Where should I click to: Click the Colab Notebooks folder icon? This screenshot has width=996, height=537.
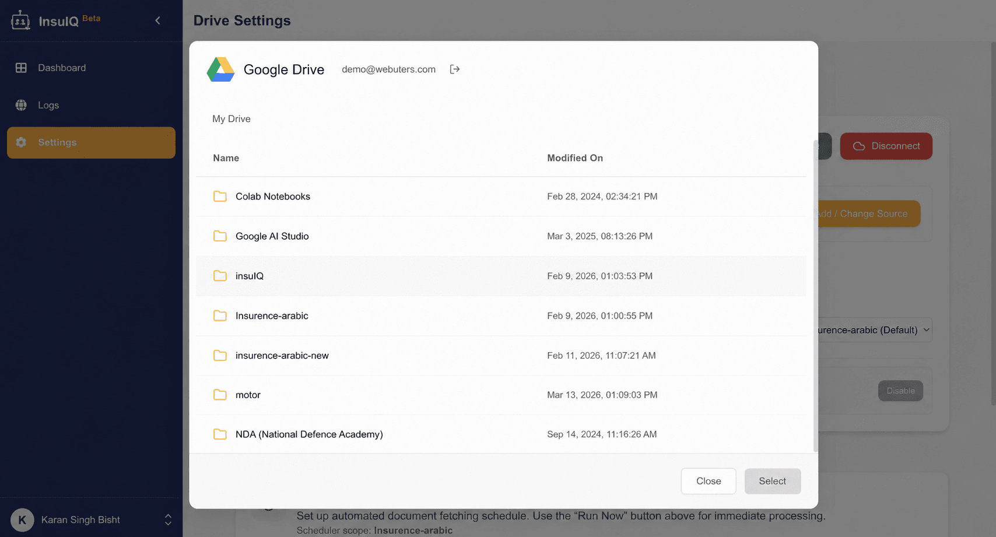(220, 196)
